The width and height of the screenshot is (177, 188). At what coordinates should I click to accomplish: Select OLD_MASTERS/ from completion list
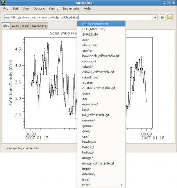coord(101,29)
